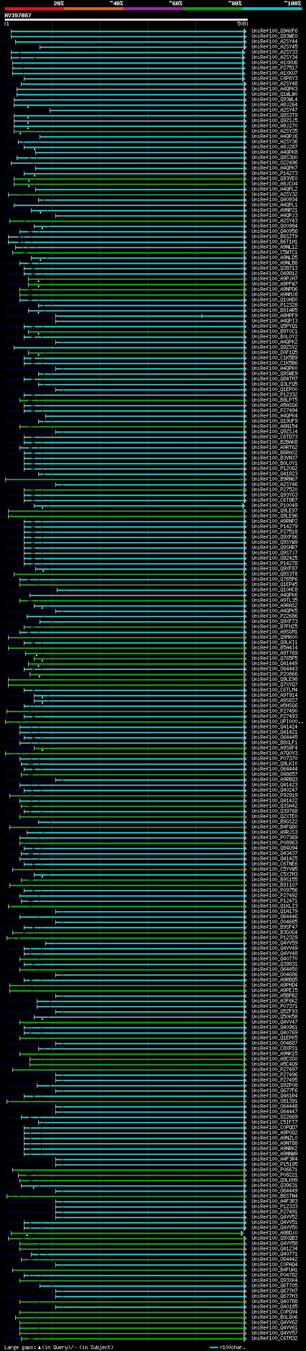Open hit UniRef100_A2SY33
The width and height of the screenshot is (306, 1351).
tap(274, 52)
